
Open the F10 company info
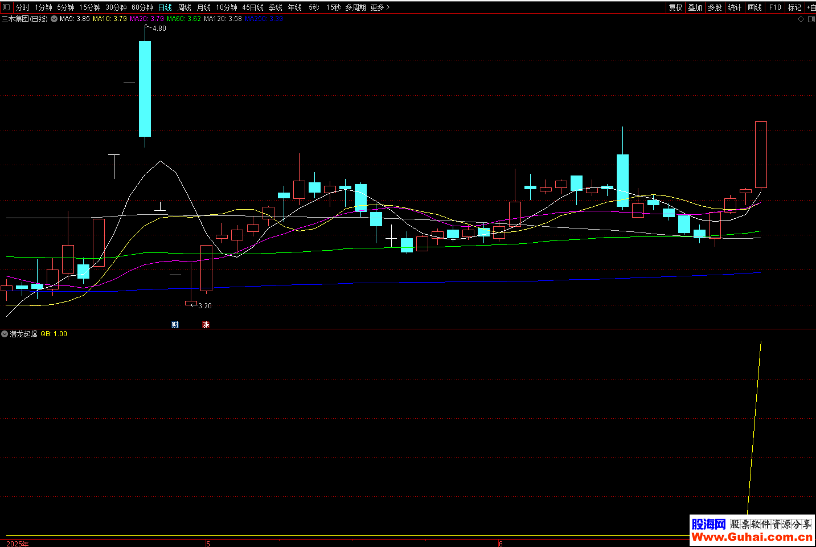[775, 7]
